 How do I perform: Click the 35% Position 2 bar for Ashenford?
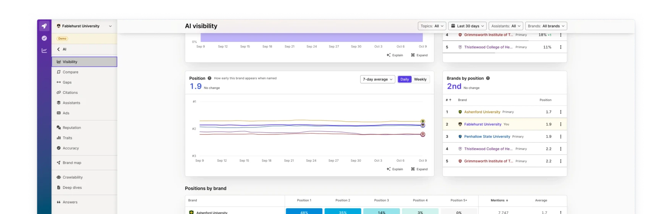tap(343, 211)
